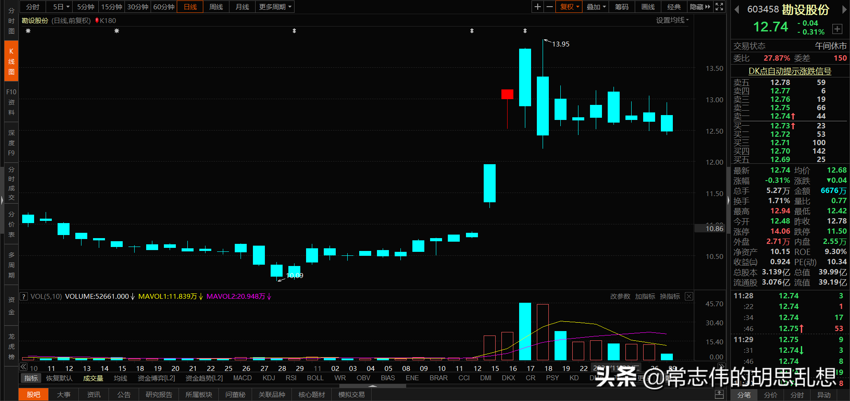
Task: Open the 研究报告 bottom tab
Action: point(159,394)
